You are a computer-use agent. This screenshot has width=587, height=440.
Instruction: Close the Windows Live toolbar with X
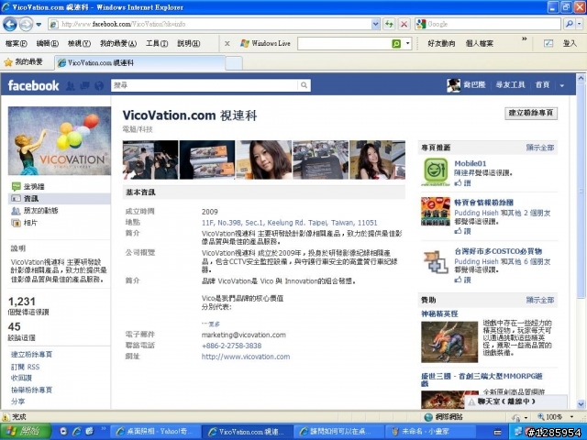click(x=227, y=44)
